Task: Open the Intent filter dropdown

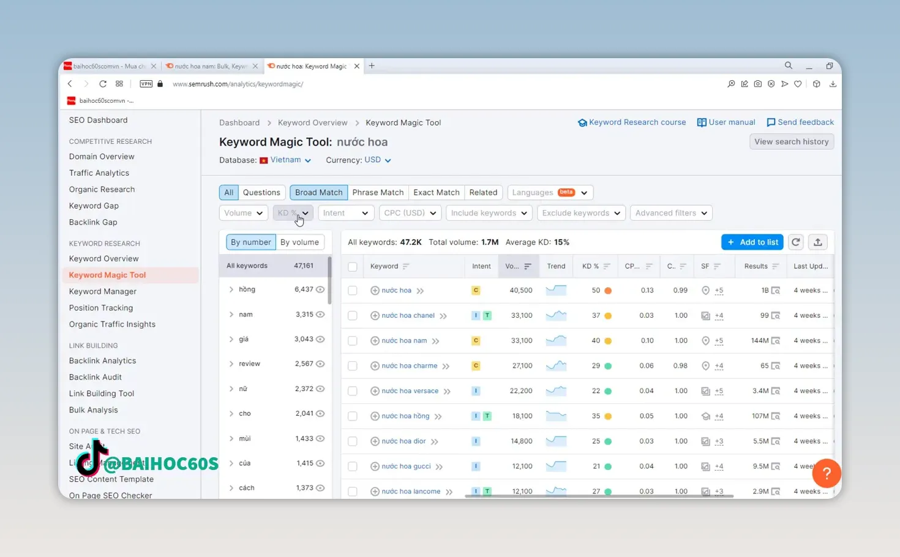Action: coord(345,213)
